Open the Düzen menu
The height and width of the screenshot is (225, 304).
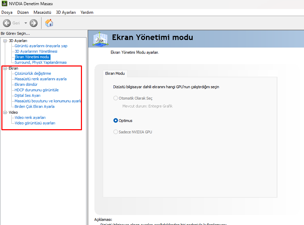pos(23,12)
